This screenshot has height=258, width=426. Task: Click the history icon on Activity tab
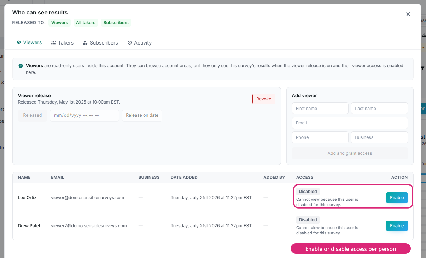(x=130, y=43)
